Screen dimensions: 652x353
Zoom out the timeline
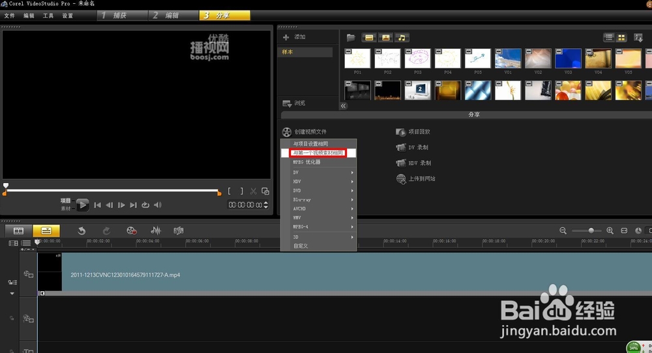pyautogui.click(x=563, y=231)
